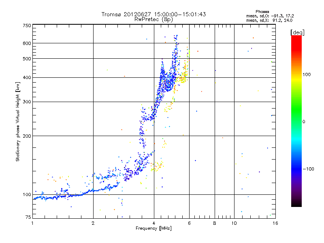This screenshot has width=324, height=243.
Task: Click the "mean, sd,O: -91.3, 17.2" line
Action: pos(270,16)
